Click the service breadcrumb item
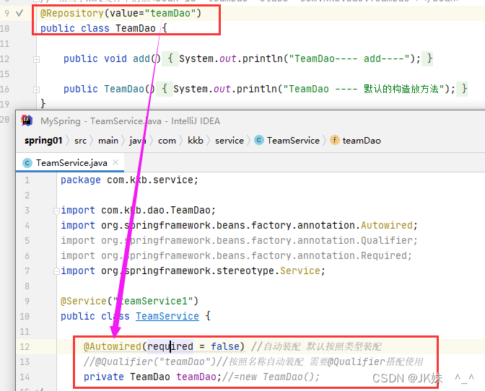The image size is (485, 391). coord(230,141)
